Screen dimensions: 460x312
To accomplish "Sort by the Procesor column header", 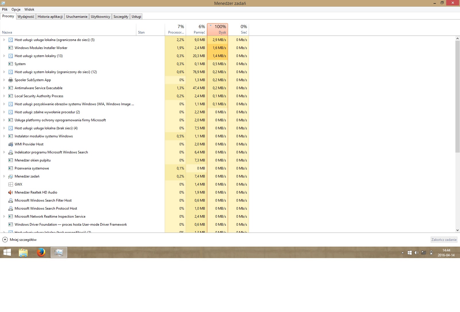I will click(175, 29).
